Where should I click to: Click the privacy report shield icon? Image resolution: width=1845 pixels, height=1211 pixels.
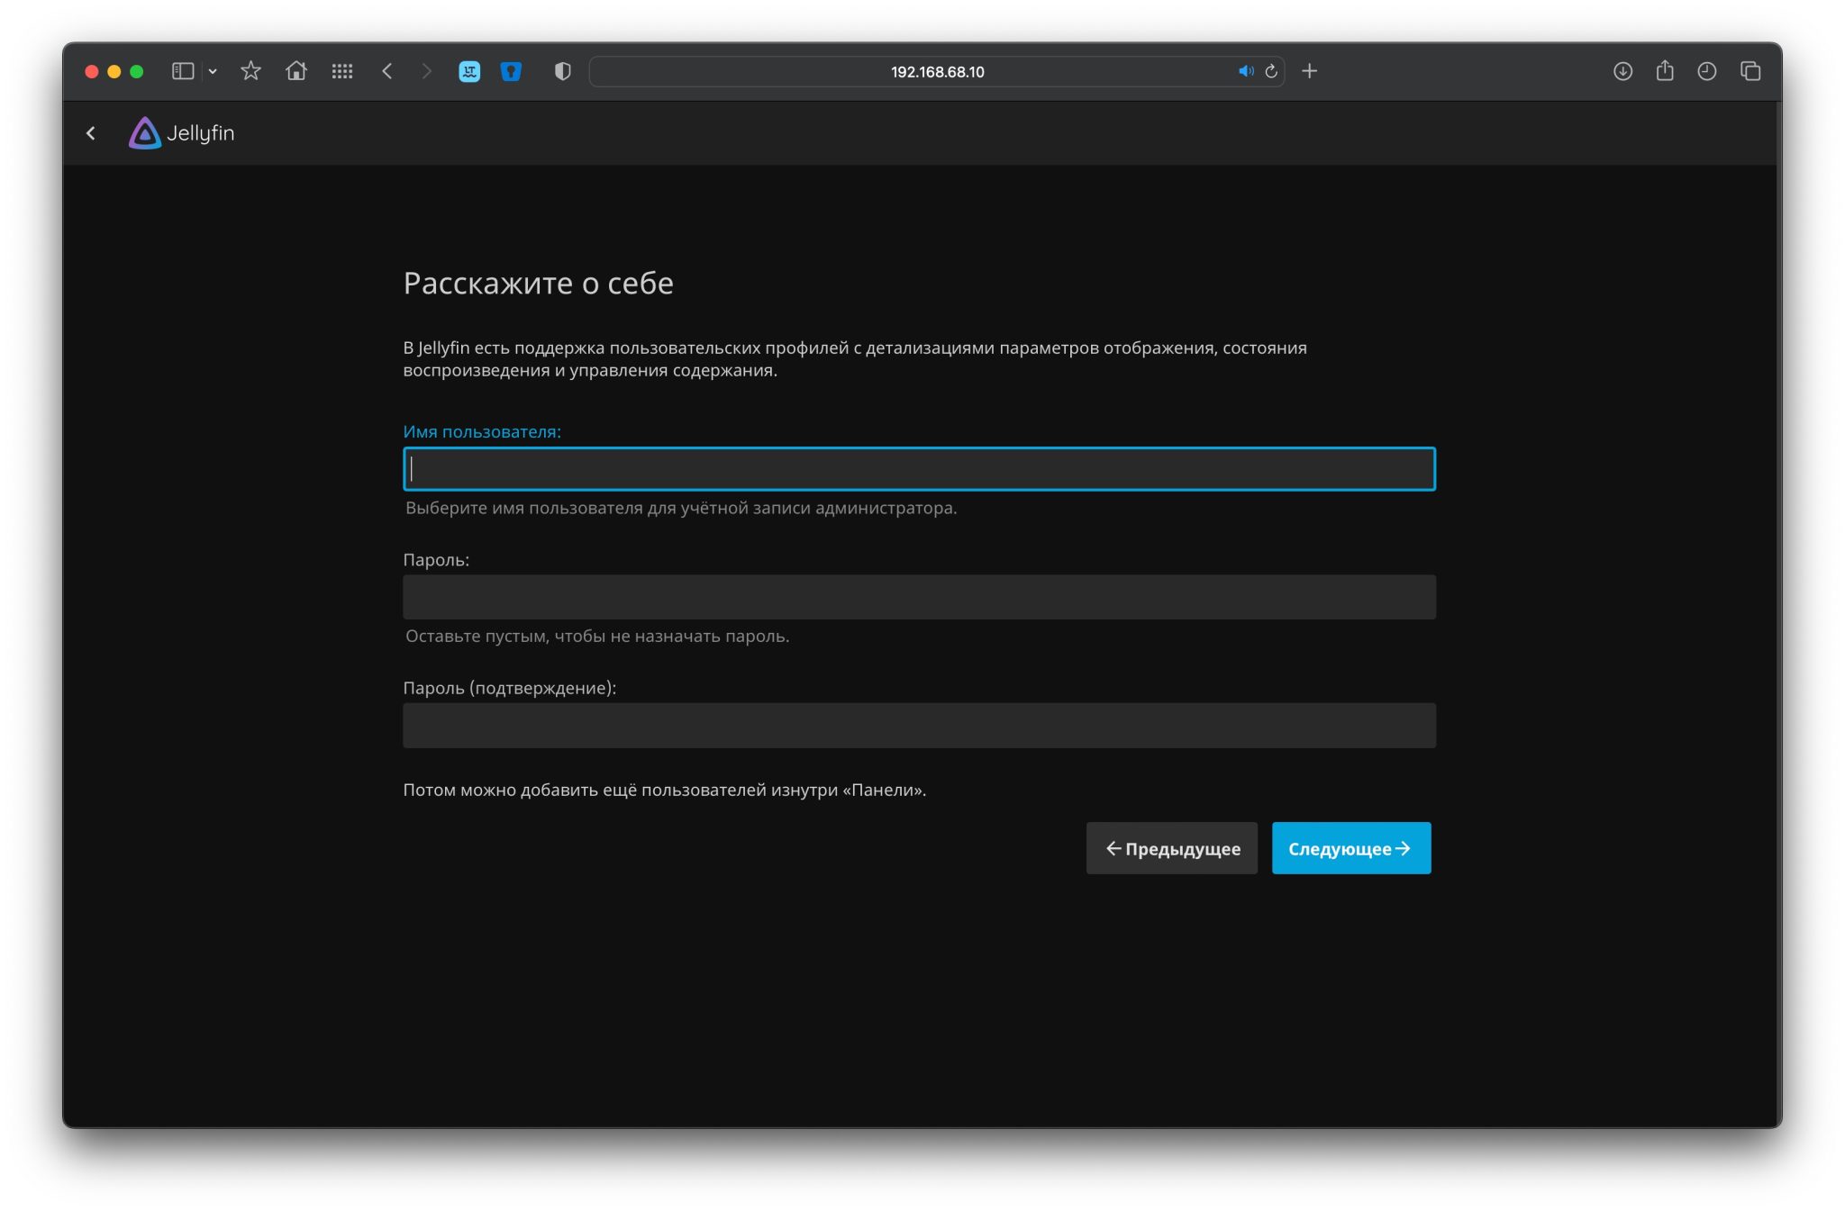[563, 71]
